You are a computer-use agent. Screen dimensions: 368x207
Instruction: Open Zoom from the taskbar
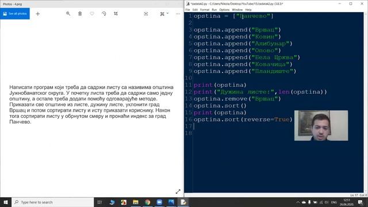[159, 202]
